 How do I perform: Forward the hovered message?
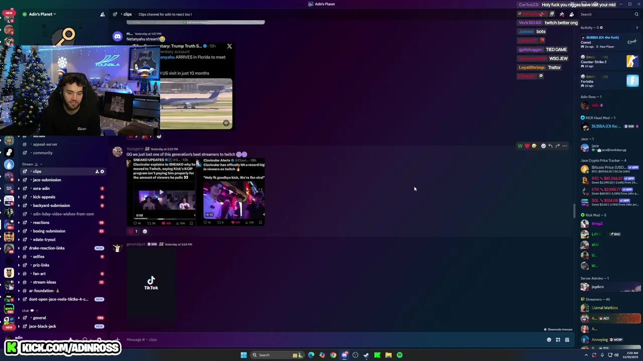(x=557, y=146)
